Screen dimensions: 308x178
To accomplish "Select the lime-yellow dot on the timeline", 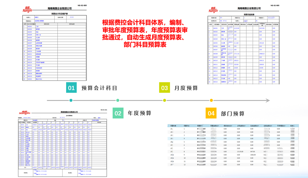I will 165,100.
